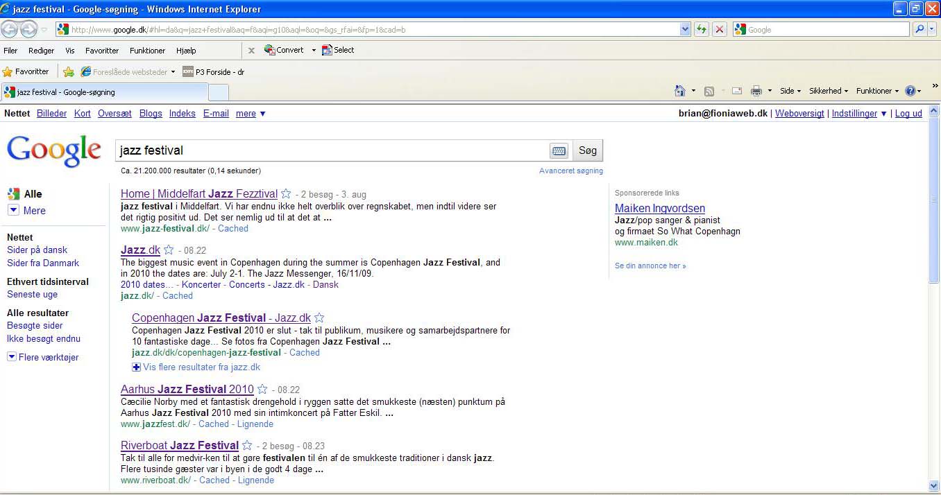Open the 'mere' dropdown in Google navigation
The image size is (941, 495).
(x=251, y=114)
